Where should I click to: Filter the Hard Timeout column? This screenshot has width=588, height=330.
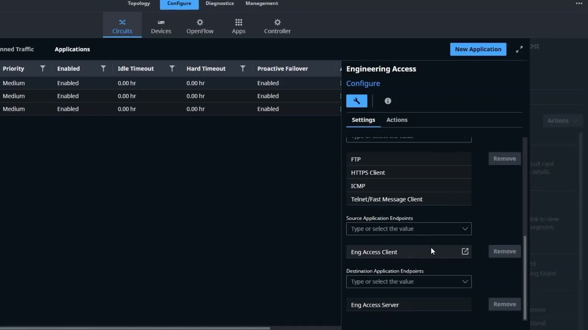[x=243, y=69]
